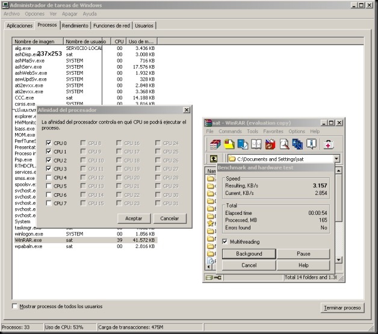Screen dimensions: 378x334
Task: Switch to the Funciones de red tab
Action: click(111, 25)
